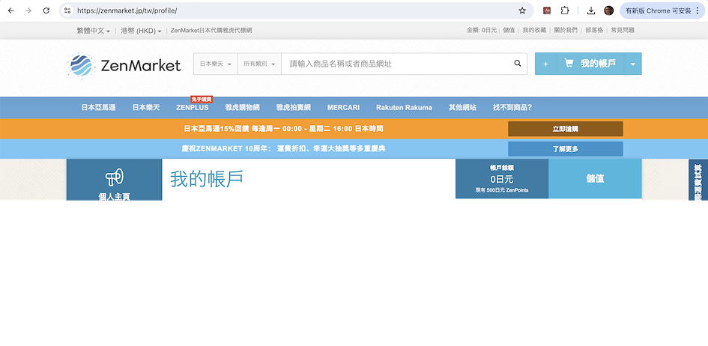708x346 pixels.
Task: Open ZENPLUS nav tab
Action: 193,108
